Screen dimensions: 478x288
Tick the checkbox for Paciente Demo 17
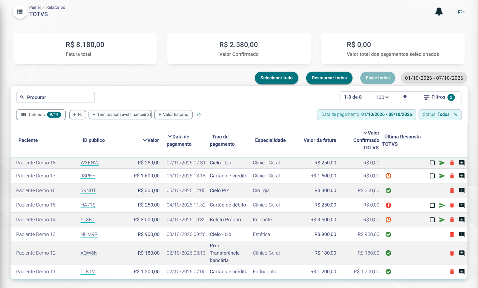point(432,176)
